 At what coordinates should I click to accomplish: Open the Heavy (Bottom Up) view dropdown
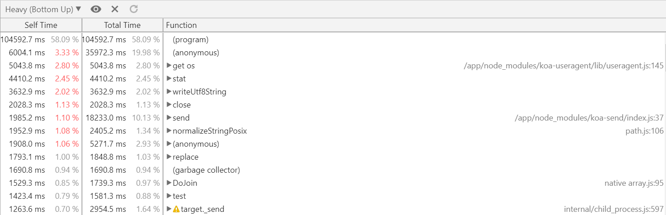tap(43, 9)
